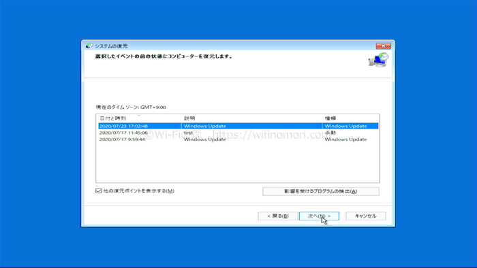Toggle the 他の復元ポイントを表示する checkbox

pyautogui.click(x=99, y=191)
